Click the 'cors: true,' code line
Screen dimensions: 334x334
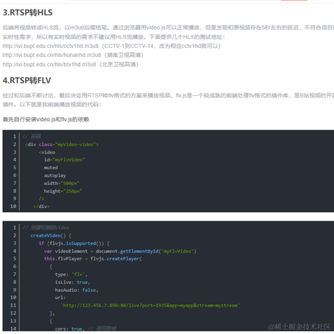click(70, 328)
